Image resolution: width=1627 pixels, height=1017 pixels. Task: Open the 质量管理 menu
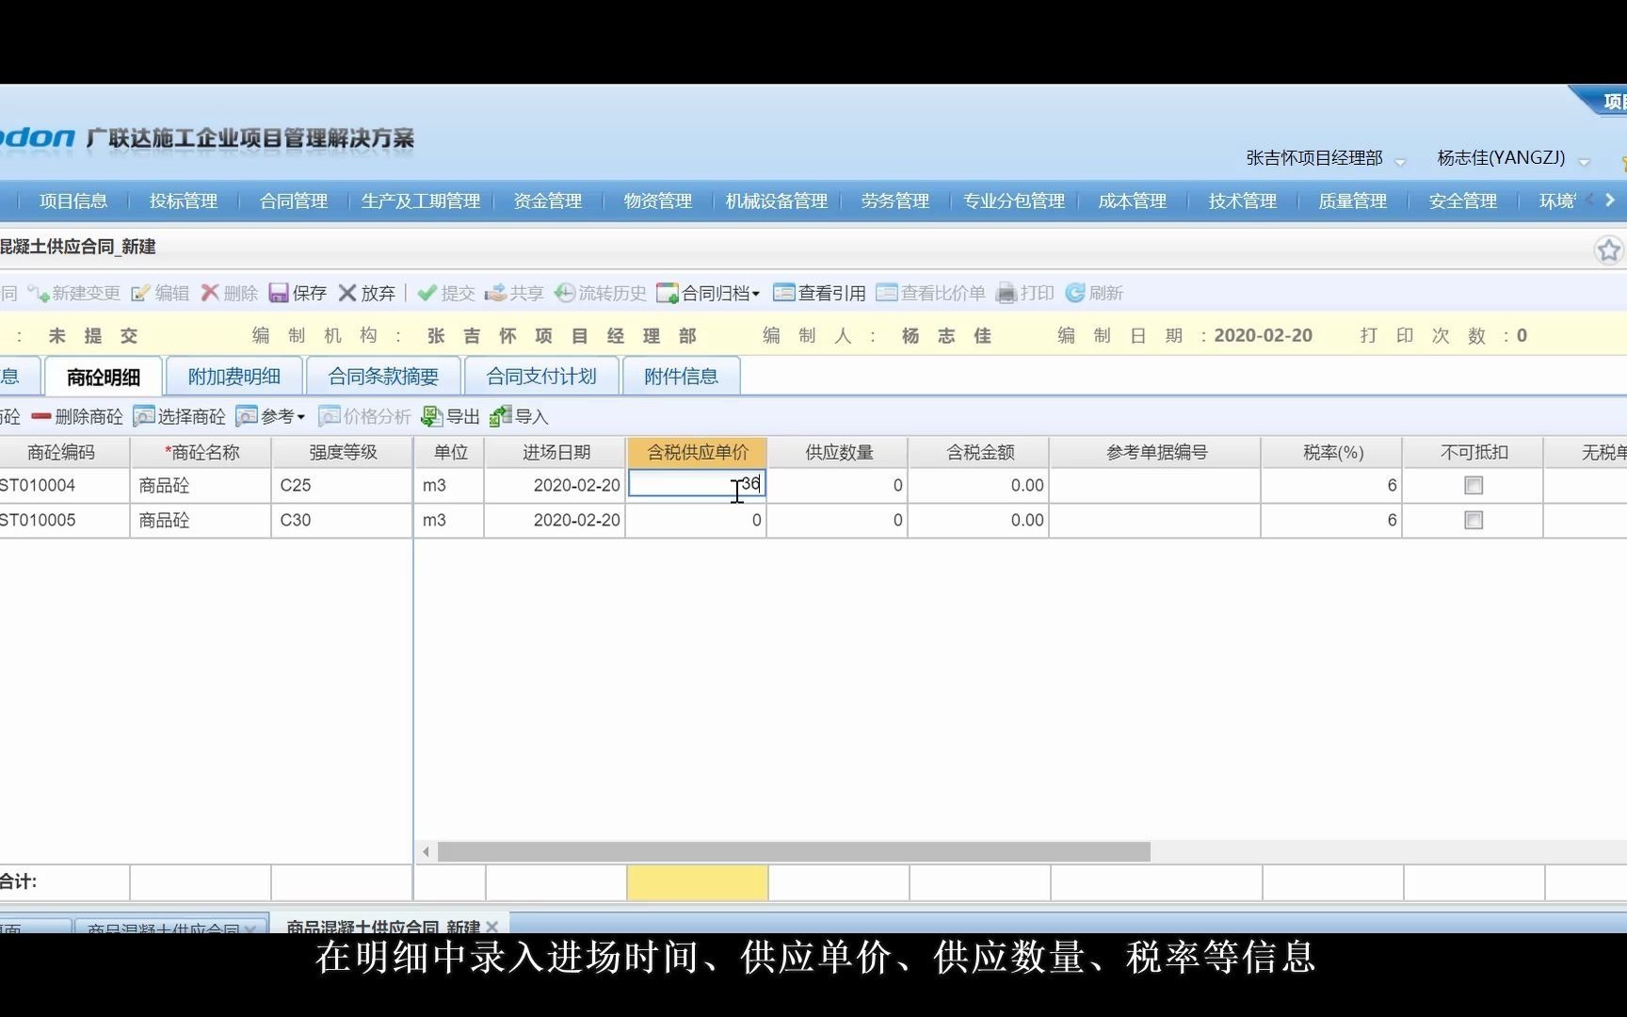pyautogui.click(x=1353, y=201)
